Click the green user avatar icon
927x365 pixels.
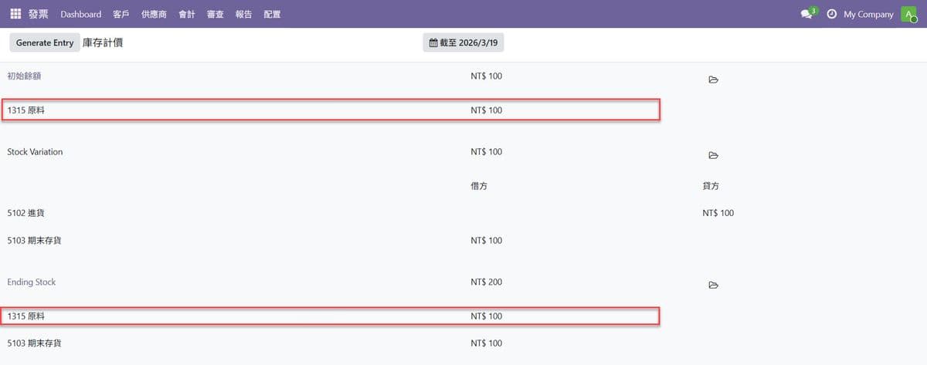pyautogui.click(x=908, y=14)
